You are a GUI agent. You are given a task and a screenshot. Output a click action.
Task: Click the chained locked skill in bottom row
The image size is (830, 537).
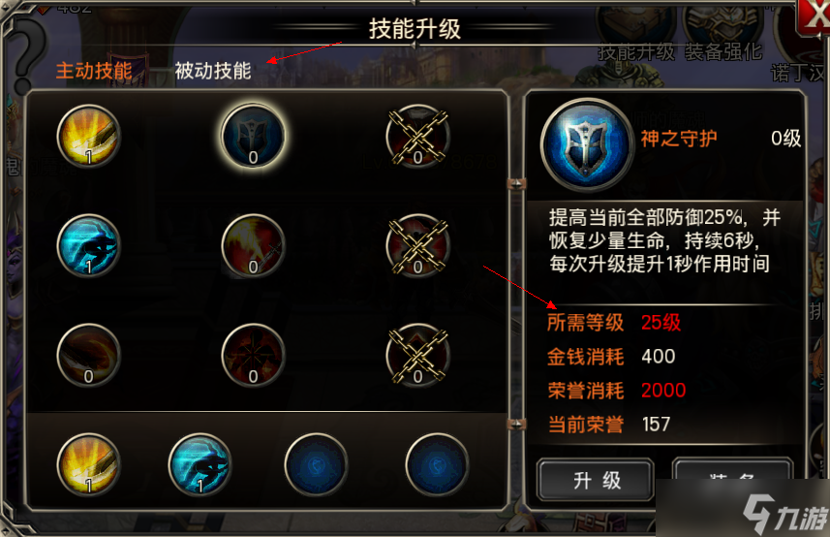click(x=417, y=355)
